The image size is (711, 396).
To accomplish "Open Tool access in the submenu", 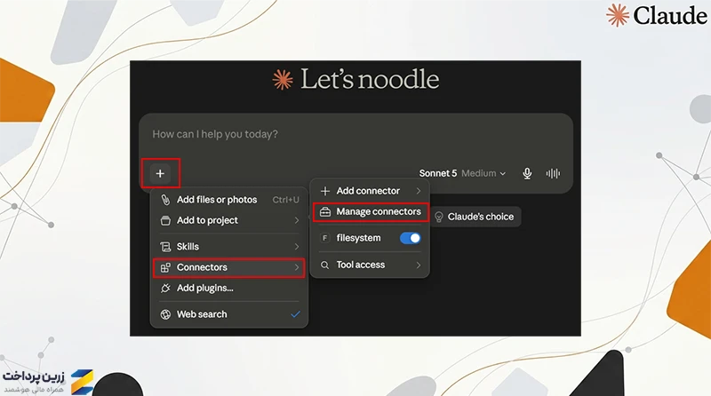I will point(371,265).
